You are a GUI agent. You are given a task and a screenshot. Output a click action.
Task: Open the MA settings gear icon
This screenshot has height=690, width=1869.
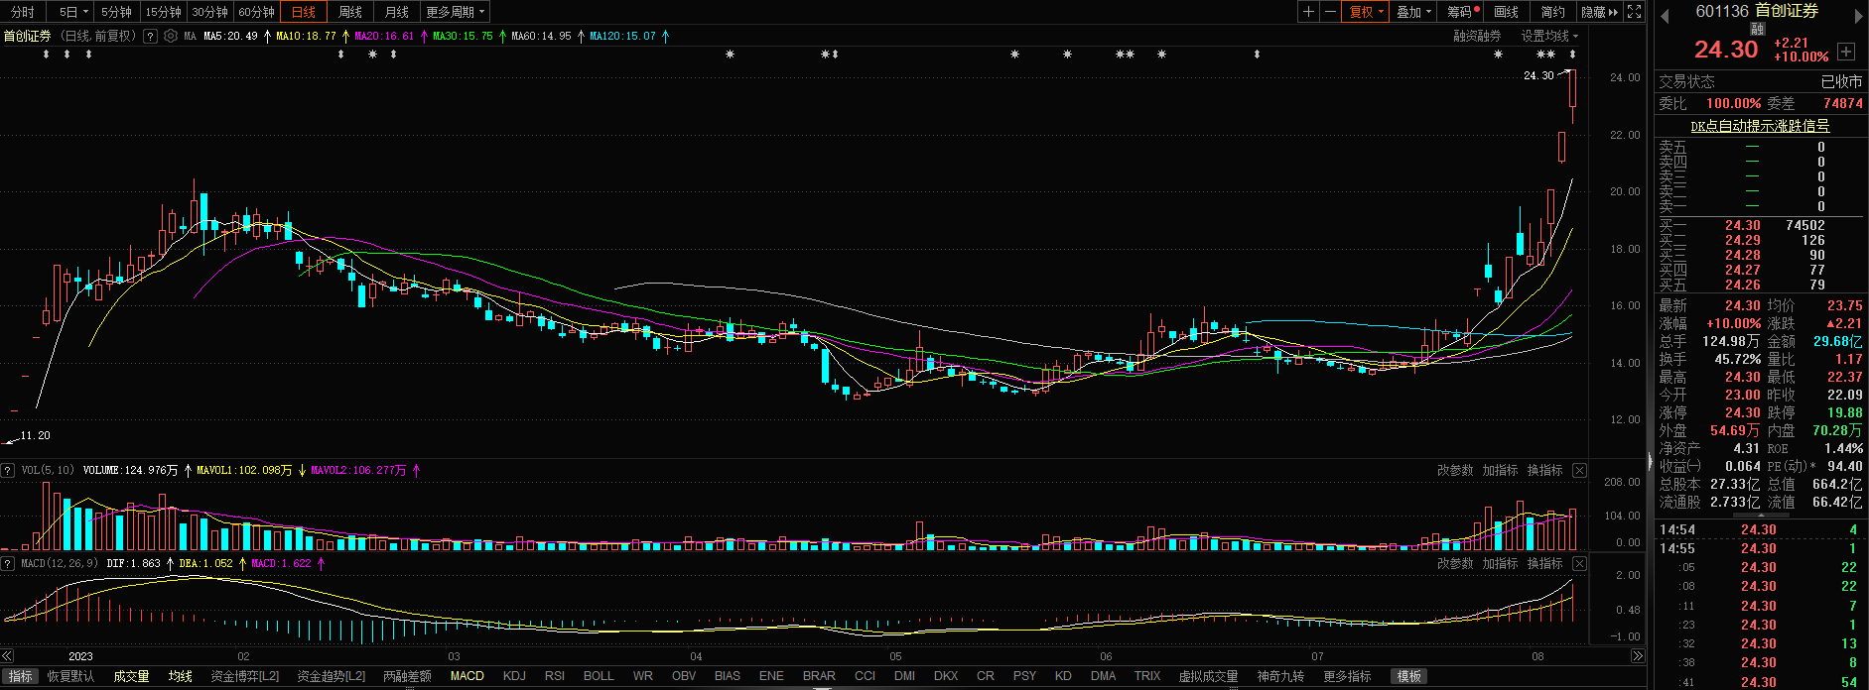(x=171, y=36)
